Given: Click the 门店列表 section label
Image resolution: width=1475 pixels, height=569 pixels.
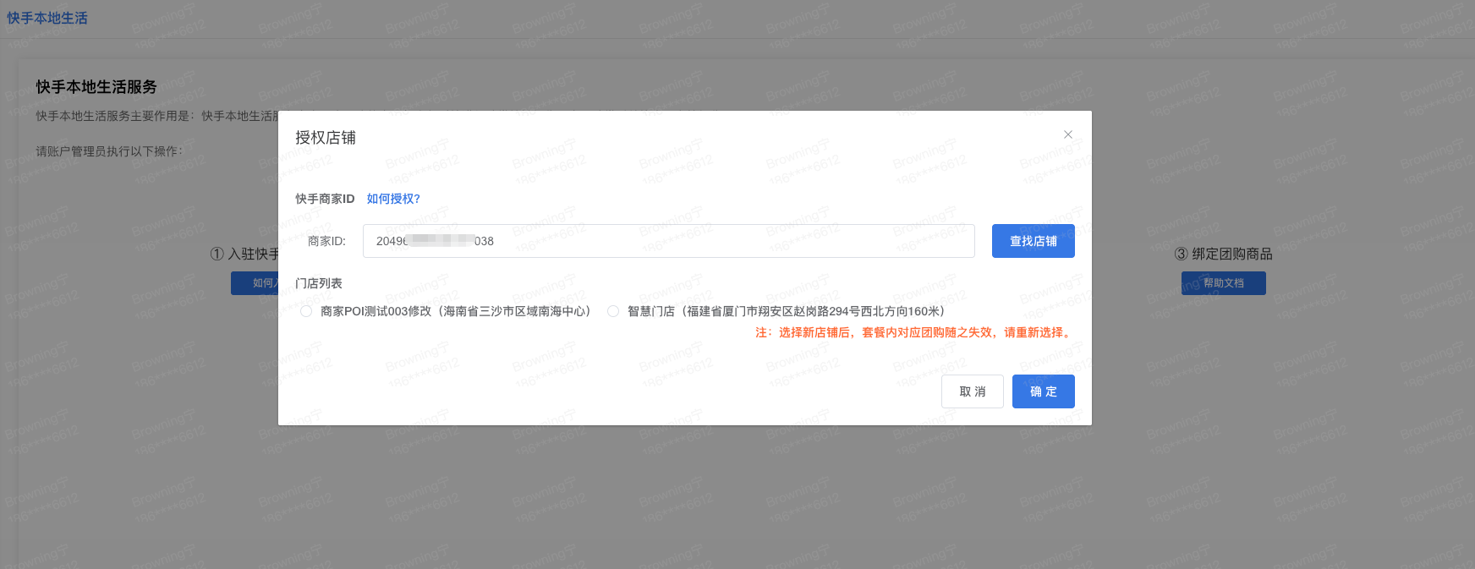Looking at the screenshot, I should (319, 283).
